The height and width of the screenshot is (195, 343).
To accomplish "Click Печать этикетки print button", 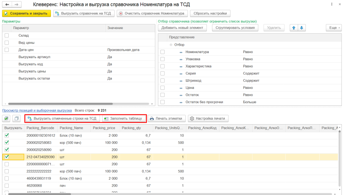I will tap(165, 118).
